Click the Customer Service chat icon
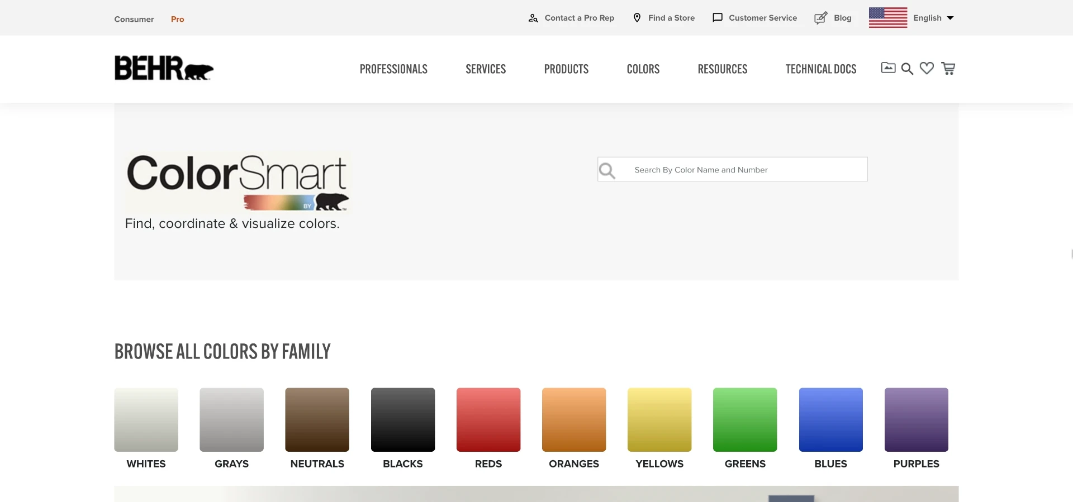 [x=718, y=18]
